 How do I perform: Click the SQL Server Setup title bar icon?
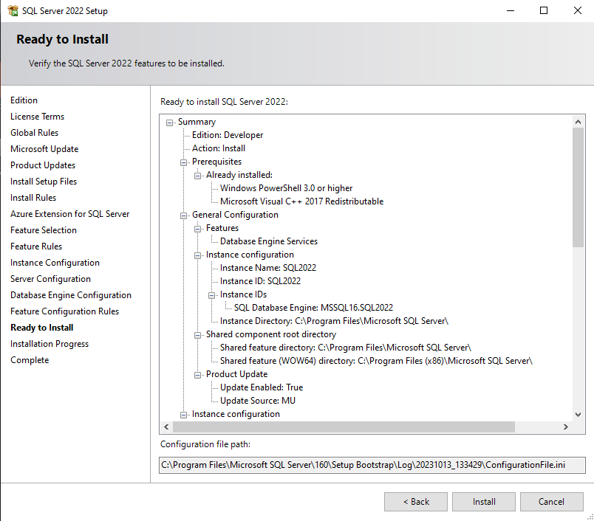tap(13, 10)
